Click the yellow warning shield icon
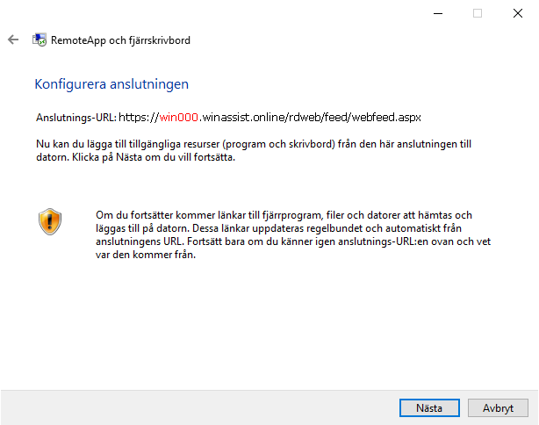Viewport: 539px width, 425px height. [x=50, y=220]
